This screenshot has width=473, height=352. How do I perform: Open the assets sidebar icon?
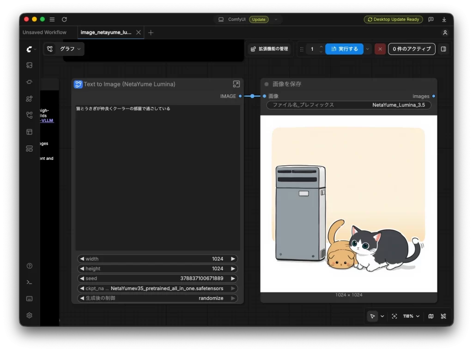pyautogui.click(x=29, y=65)
